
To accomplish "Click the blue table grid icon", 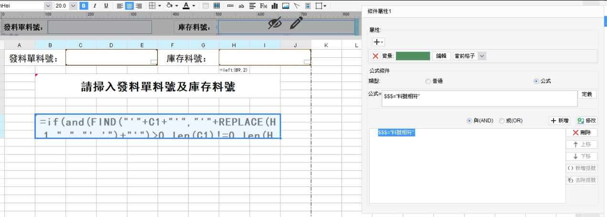I will pyautogui.click(x=217, y=6).
